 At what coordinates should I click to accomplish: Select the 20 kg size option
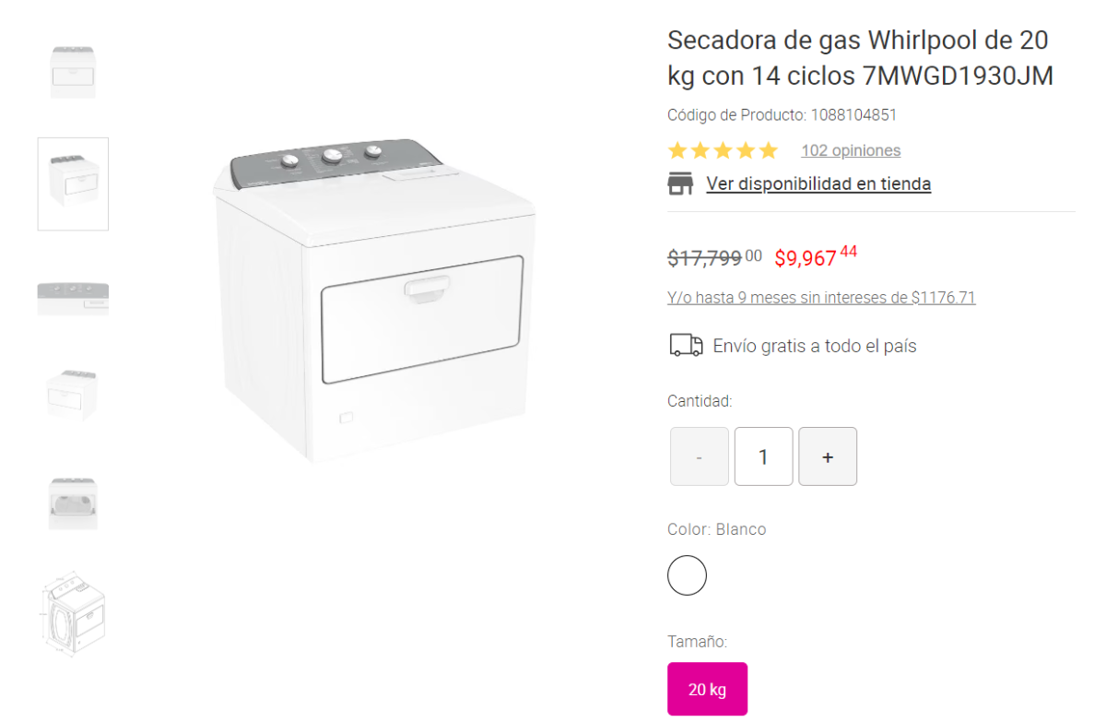click(707, 689)
